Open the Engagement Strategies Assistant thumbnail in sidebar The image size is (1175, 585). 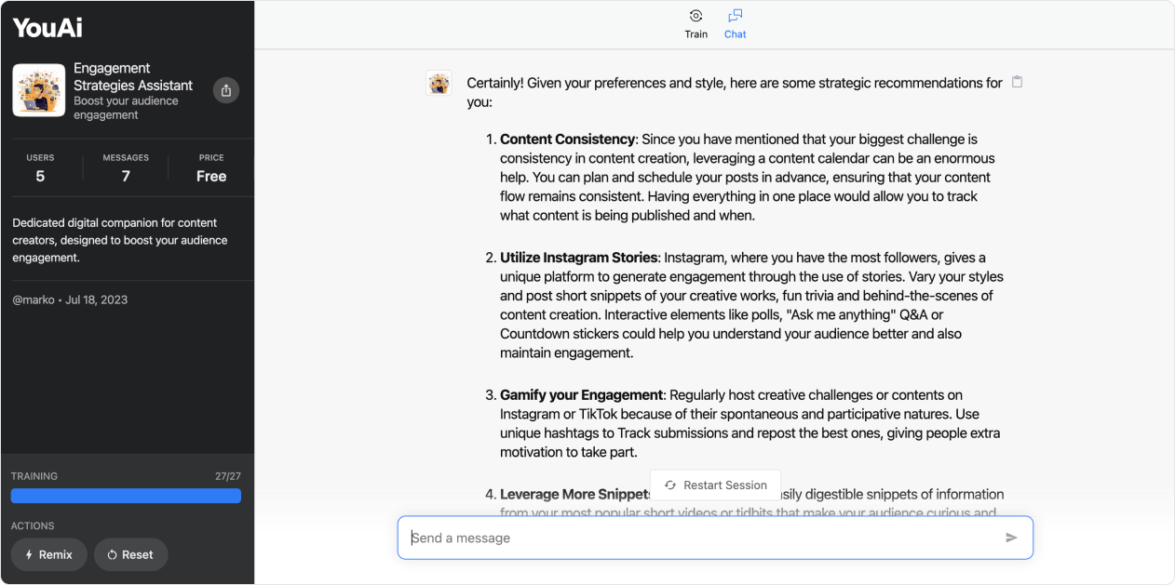(x=38, y=90)
